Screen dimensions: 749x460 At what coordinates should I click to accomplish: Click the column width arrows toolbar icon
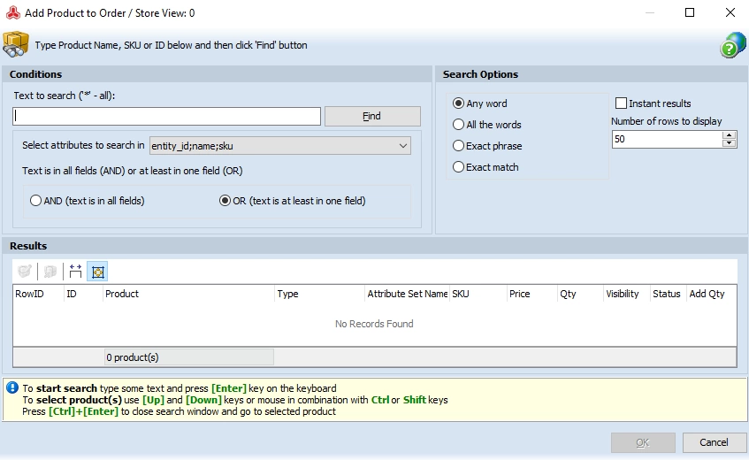point(75,272)
